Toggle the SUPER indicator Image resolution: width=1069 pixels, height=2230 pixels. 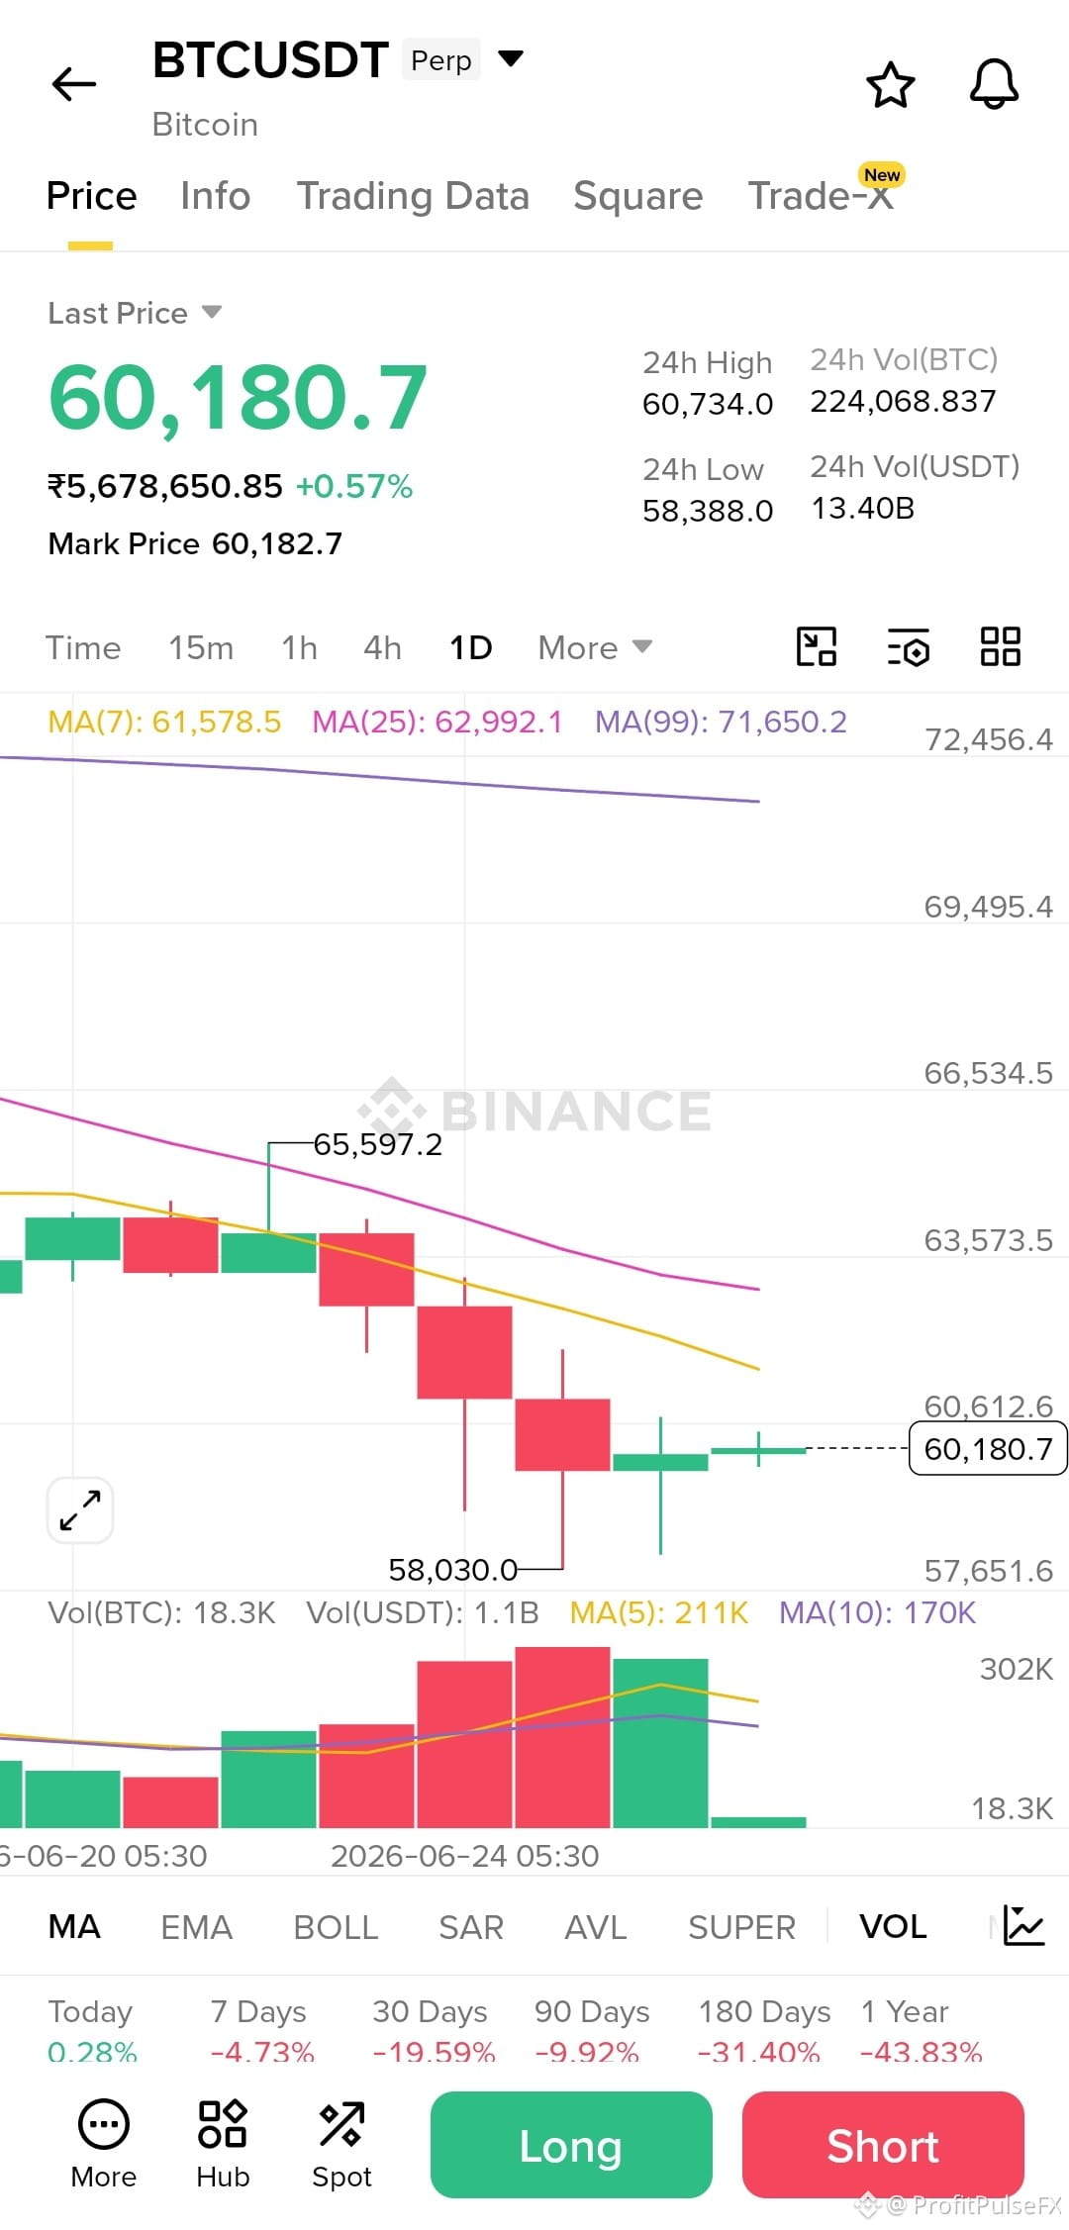coord(741,1926)
